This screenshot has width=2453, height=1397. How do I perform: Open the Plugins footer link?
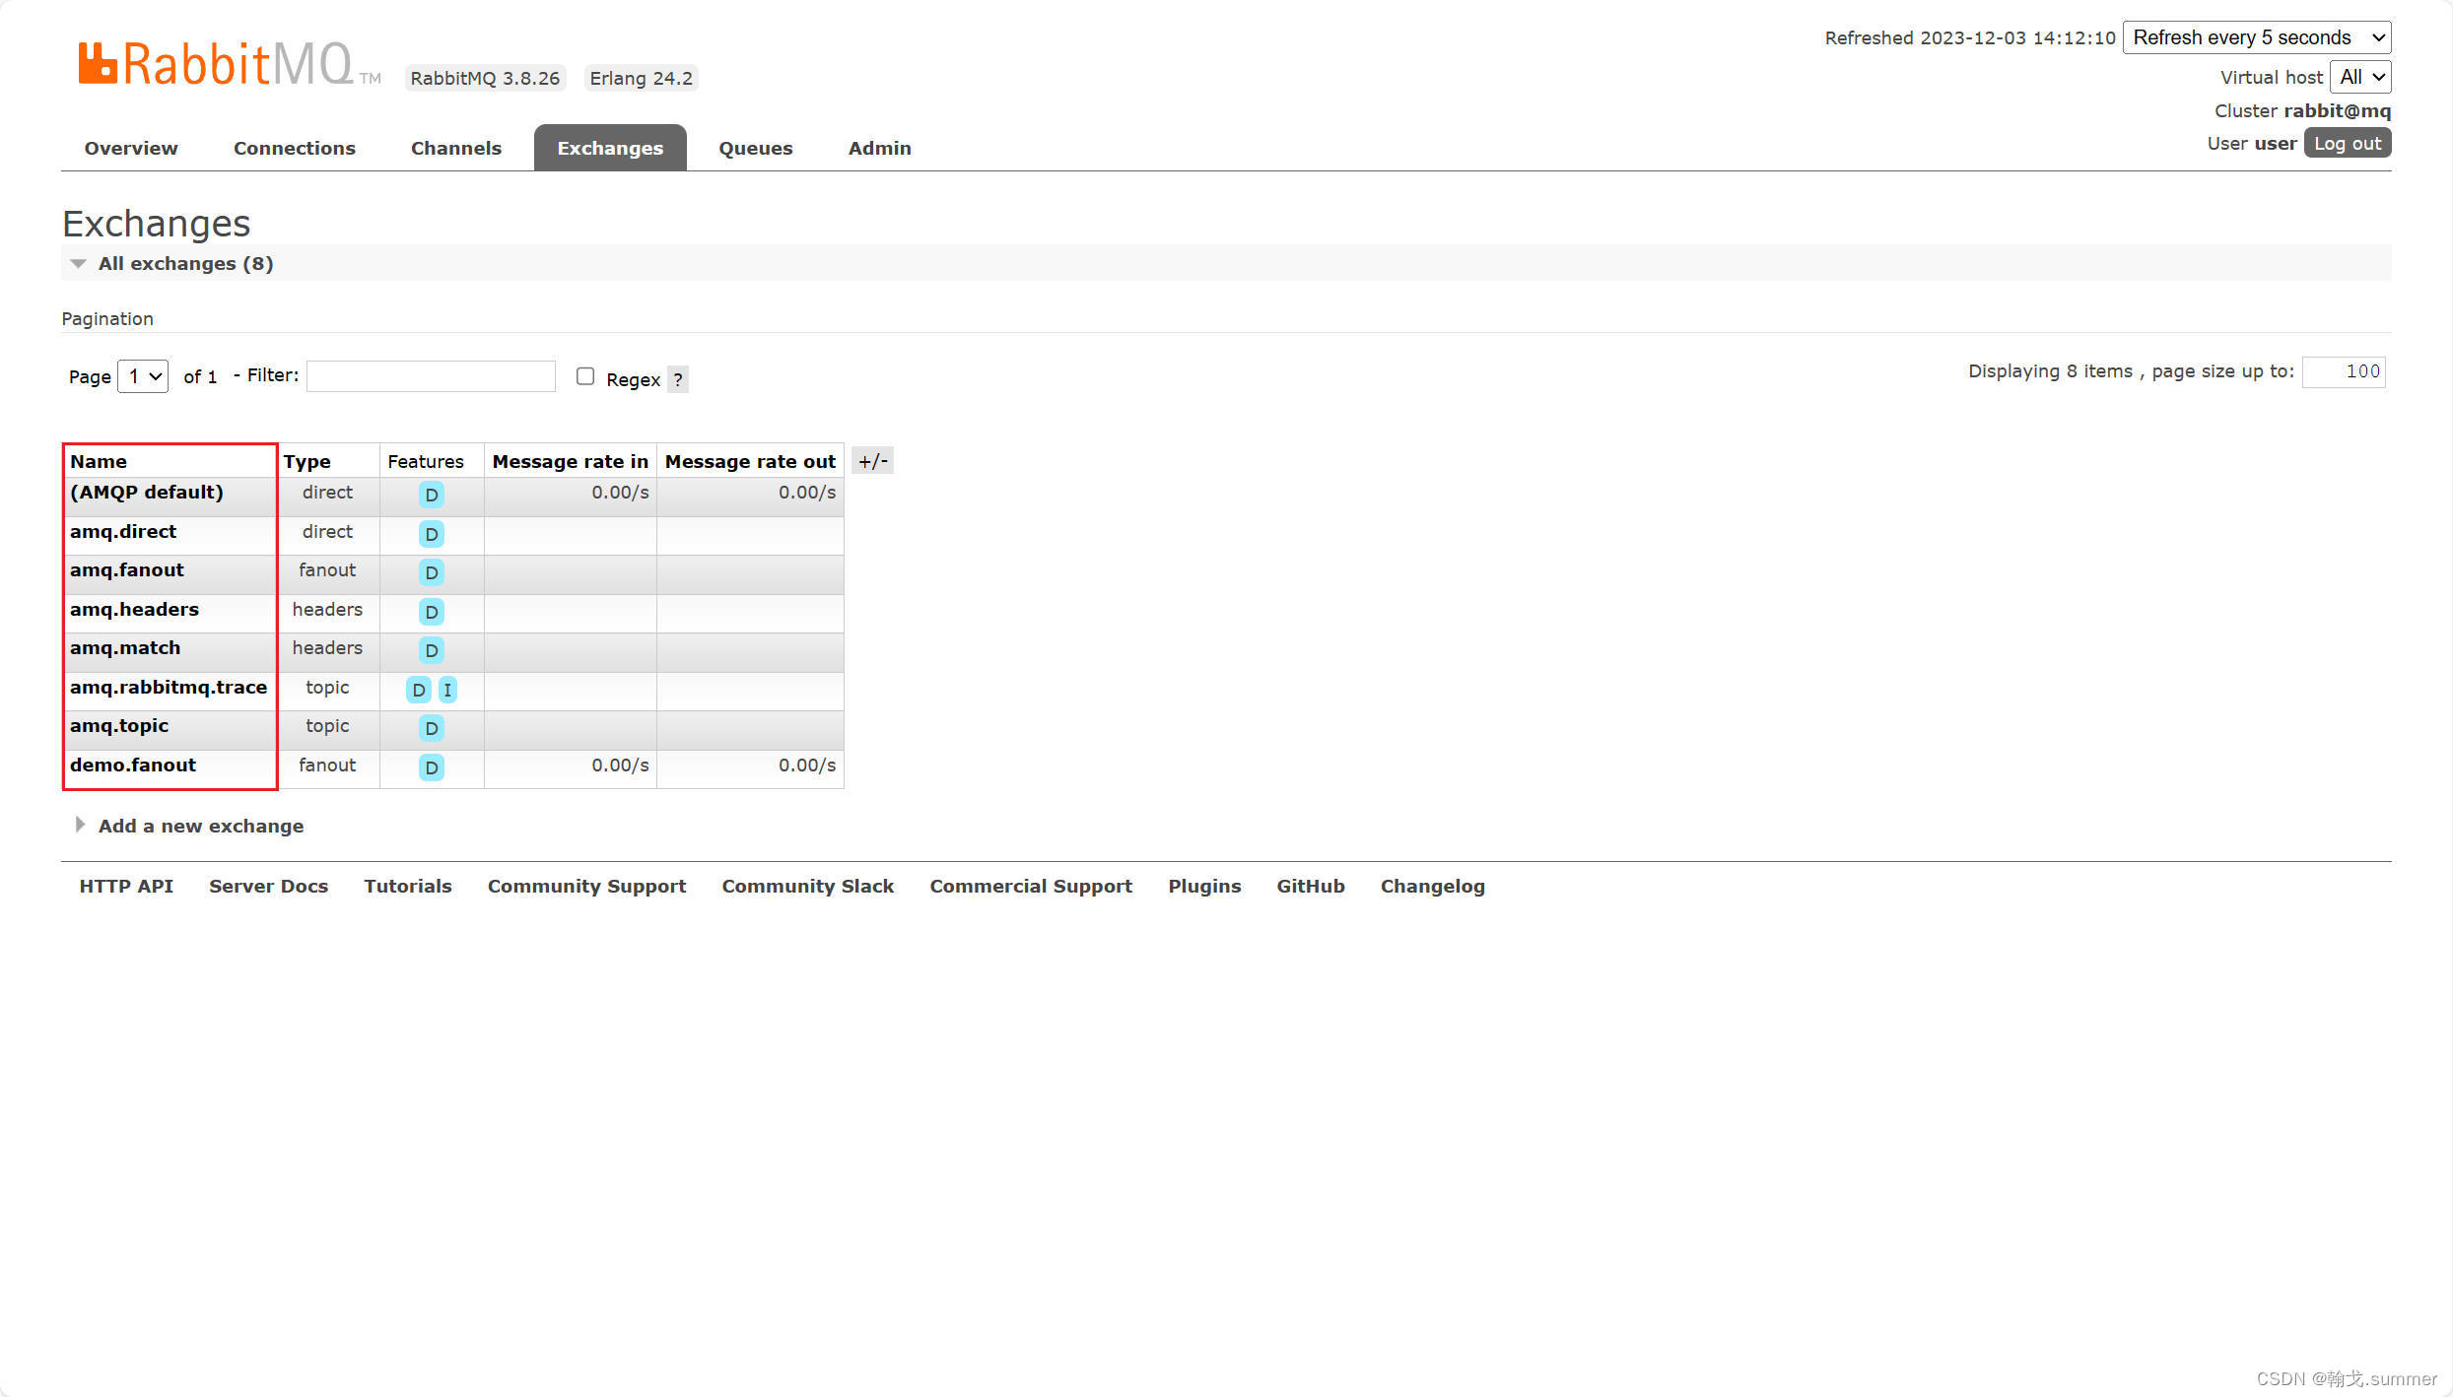[1204, 886]
